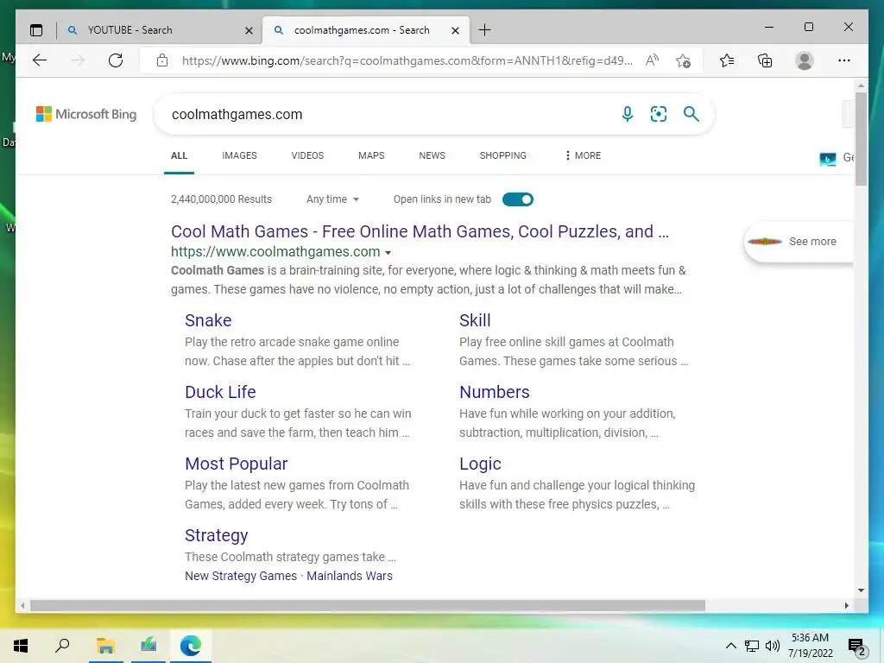Open the taskbar clock and date
Screen dimensions: 884x663
(810, 646)
